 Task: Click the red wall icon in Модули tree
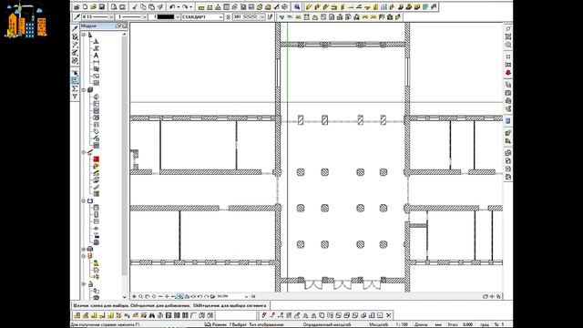[x=96, y=159]
